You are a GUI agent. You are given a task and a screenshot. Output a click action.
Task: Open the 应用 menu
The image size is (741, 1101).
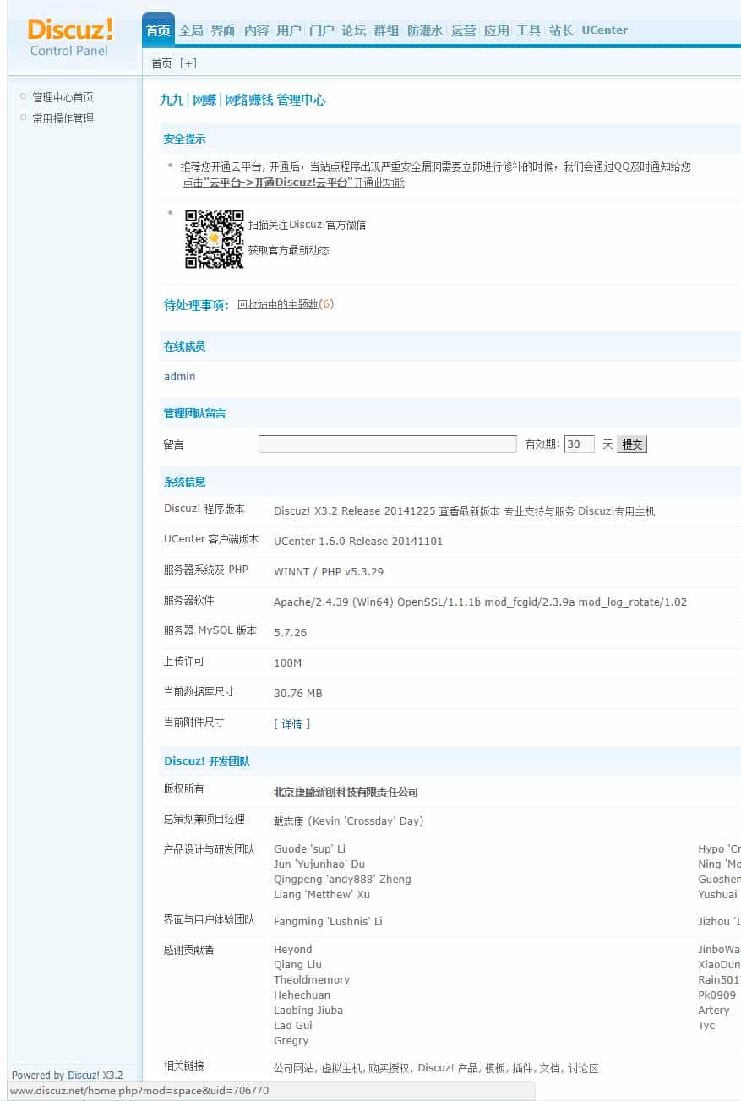click(497, 30)
